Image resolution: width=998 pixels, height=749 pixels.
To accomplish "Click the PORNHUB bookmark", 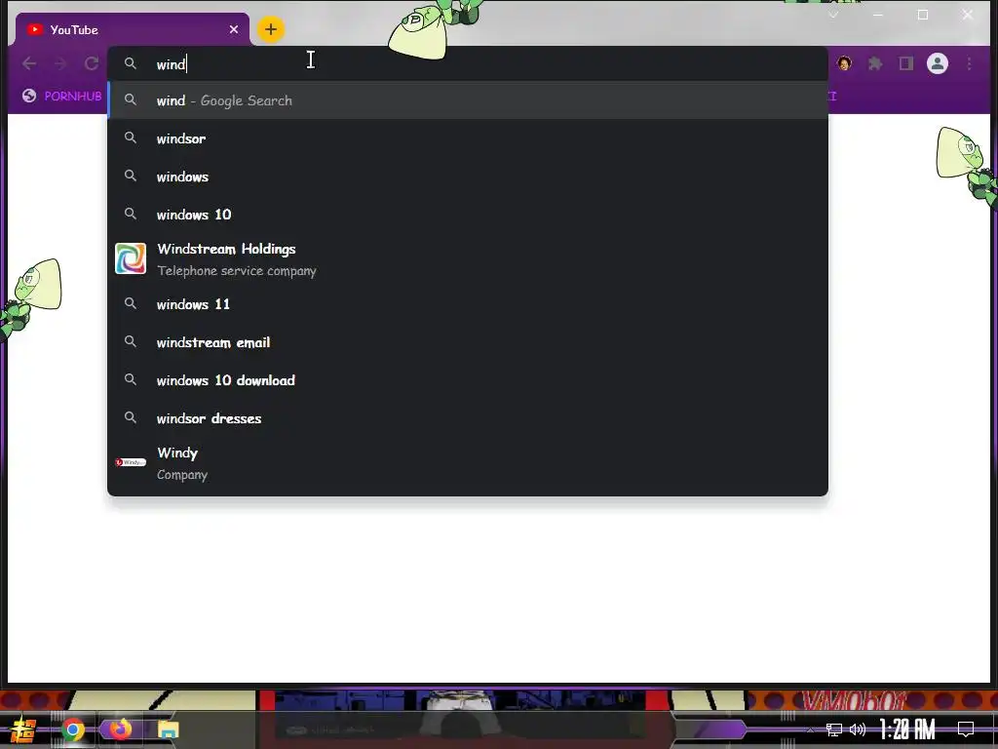I will (x=61, y=96).
